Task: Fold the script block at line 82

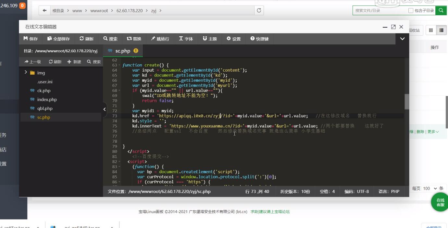Action: click(119, 162)
